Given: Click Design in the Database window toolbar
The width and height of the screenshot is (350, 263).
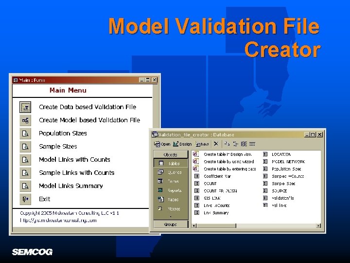Looking at the screenshot, I should [x=182, y=144].
